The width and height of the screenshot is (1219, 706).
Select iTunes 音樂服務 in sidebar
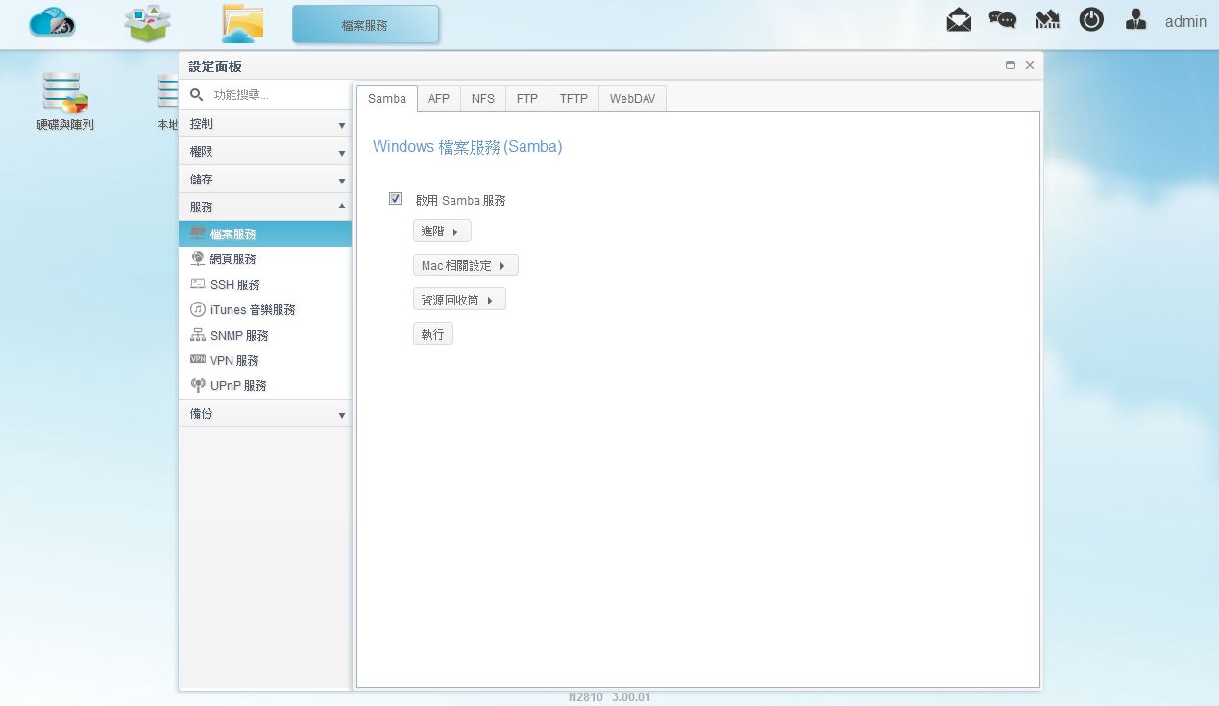(x=265, y=310)
